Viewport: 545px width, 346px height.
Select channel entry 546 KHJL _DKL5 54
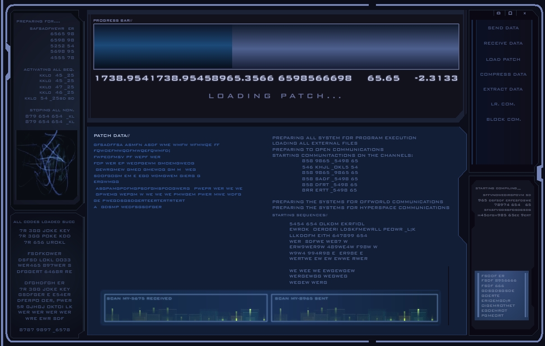[330, 167]
